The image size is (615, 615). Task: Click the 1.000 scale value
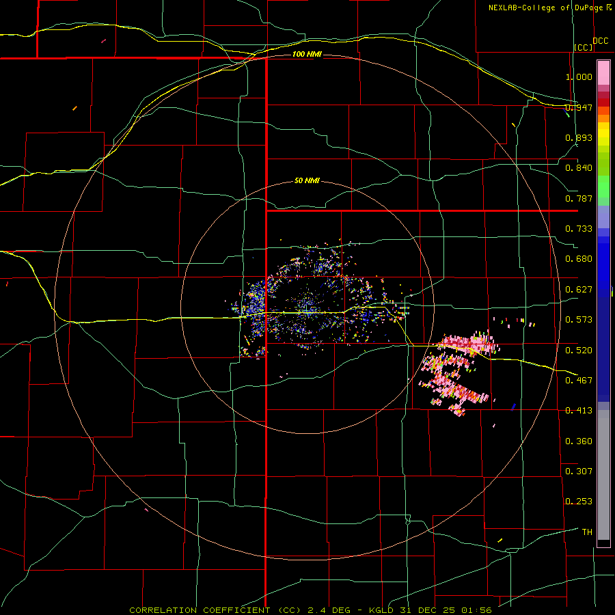(579, 77)
